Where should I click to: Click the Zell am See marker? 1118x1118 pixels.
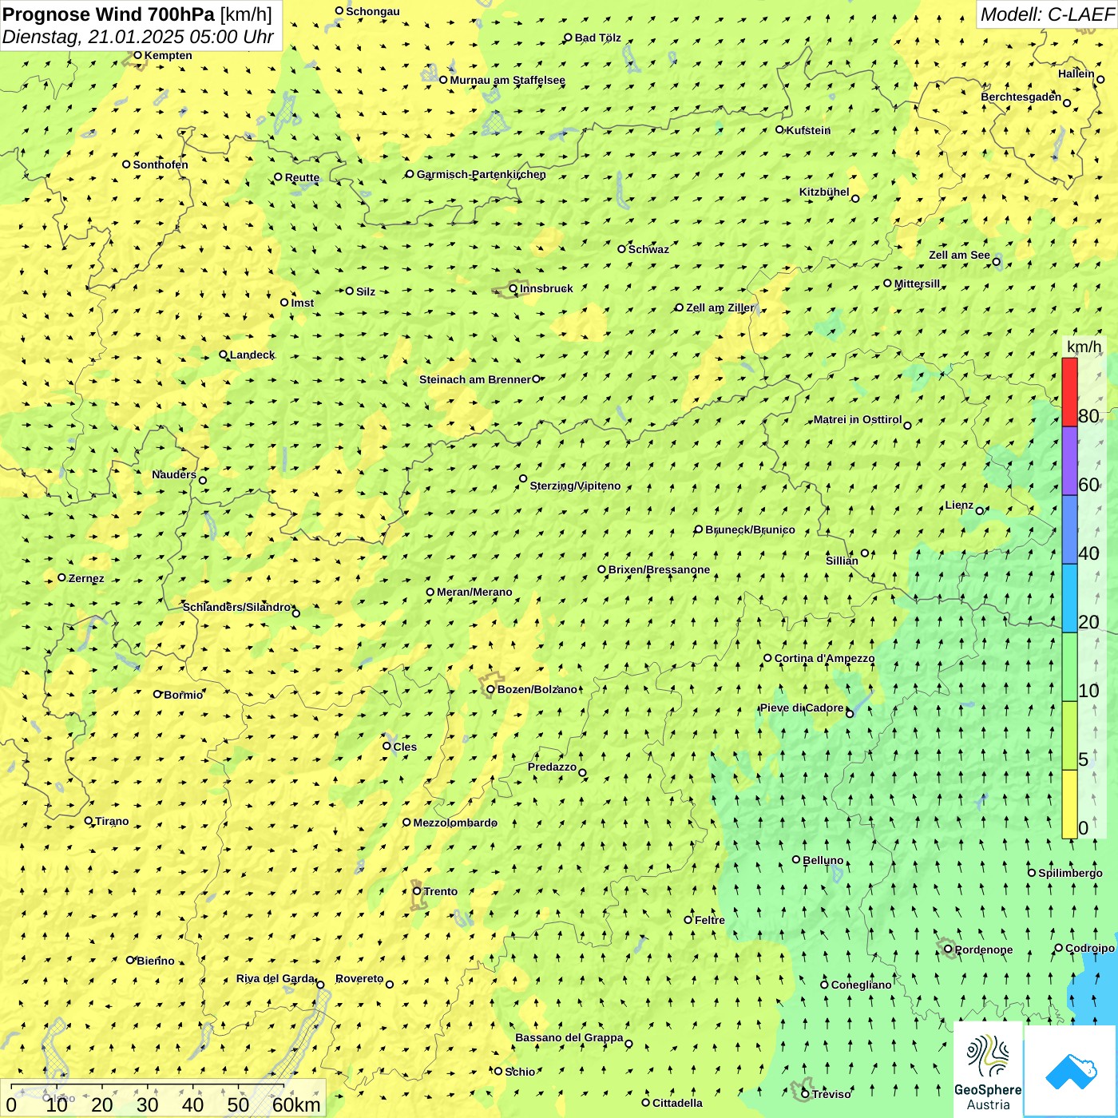pyautogui.click(x=996, y=261)
